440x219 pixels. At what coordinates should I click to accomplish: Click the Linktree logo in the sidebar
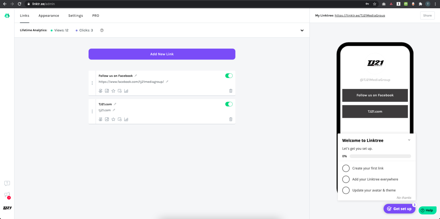point(7,16)
